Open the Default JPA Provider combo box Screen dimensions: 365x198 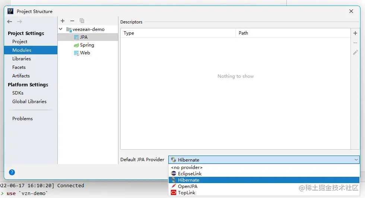pyautogui.click(x=264, y=160)
